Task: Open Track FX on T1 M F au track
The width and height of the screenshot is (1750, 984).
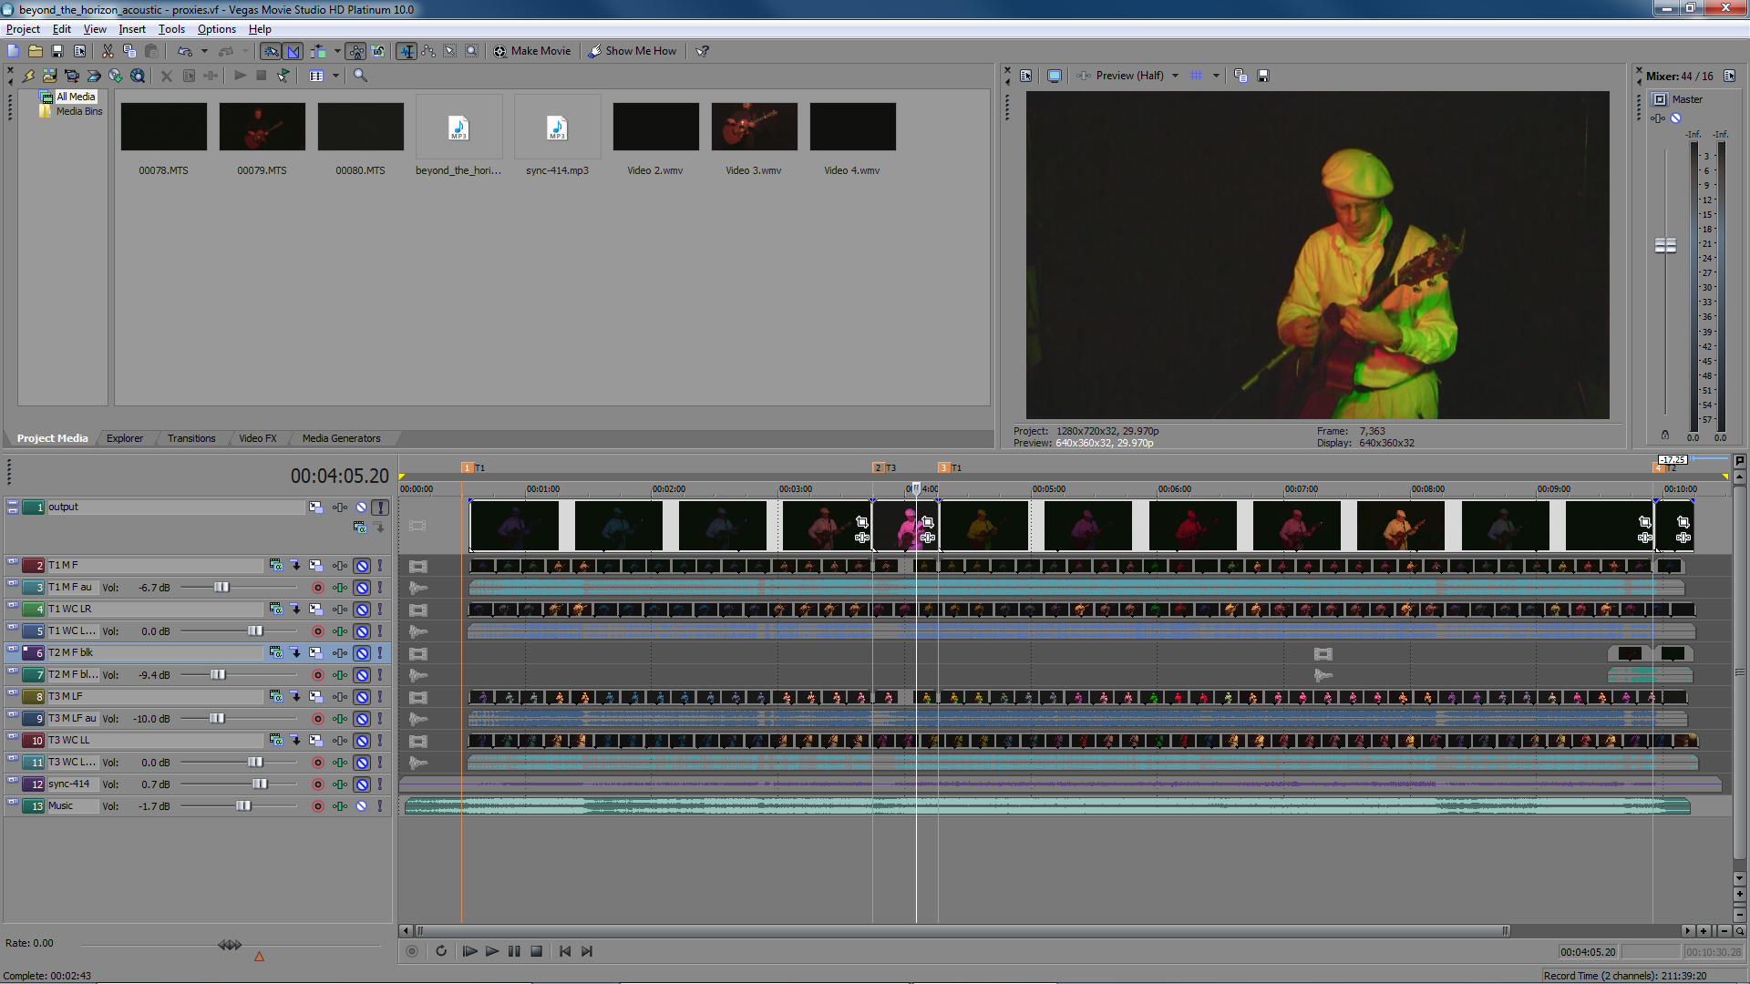Action: pyautogui.click(x=339, y=588)
